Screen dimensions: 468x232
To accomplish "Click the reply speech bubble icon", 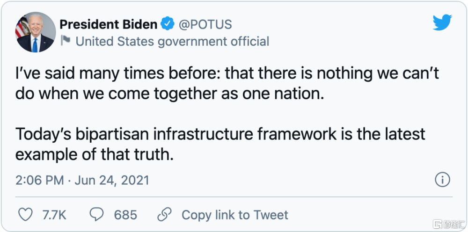I will (96, 215).
